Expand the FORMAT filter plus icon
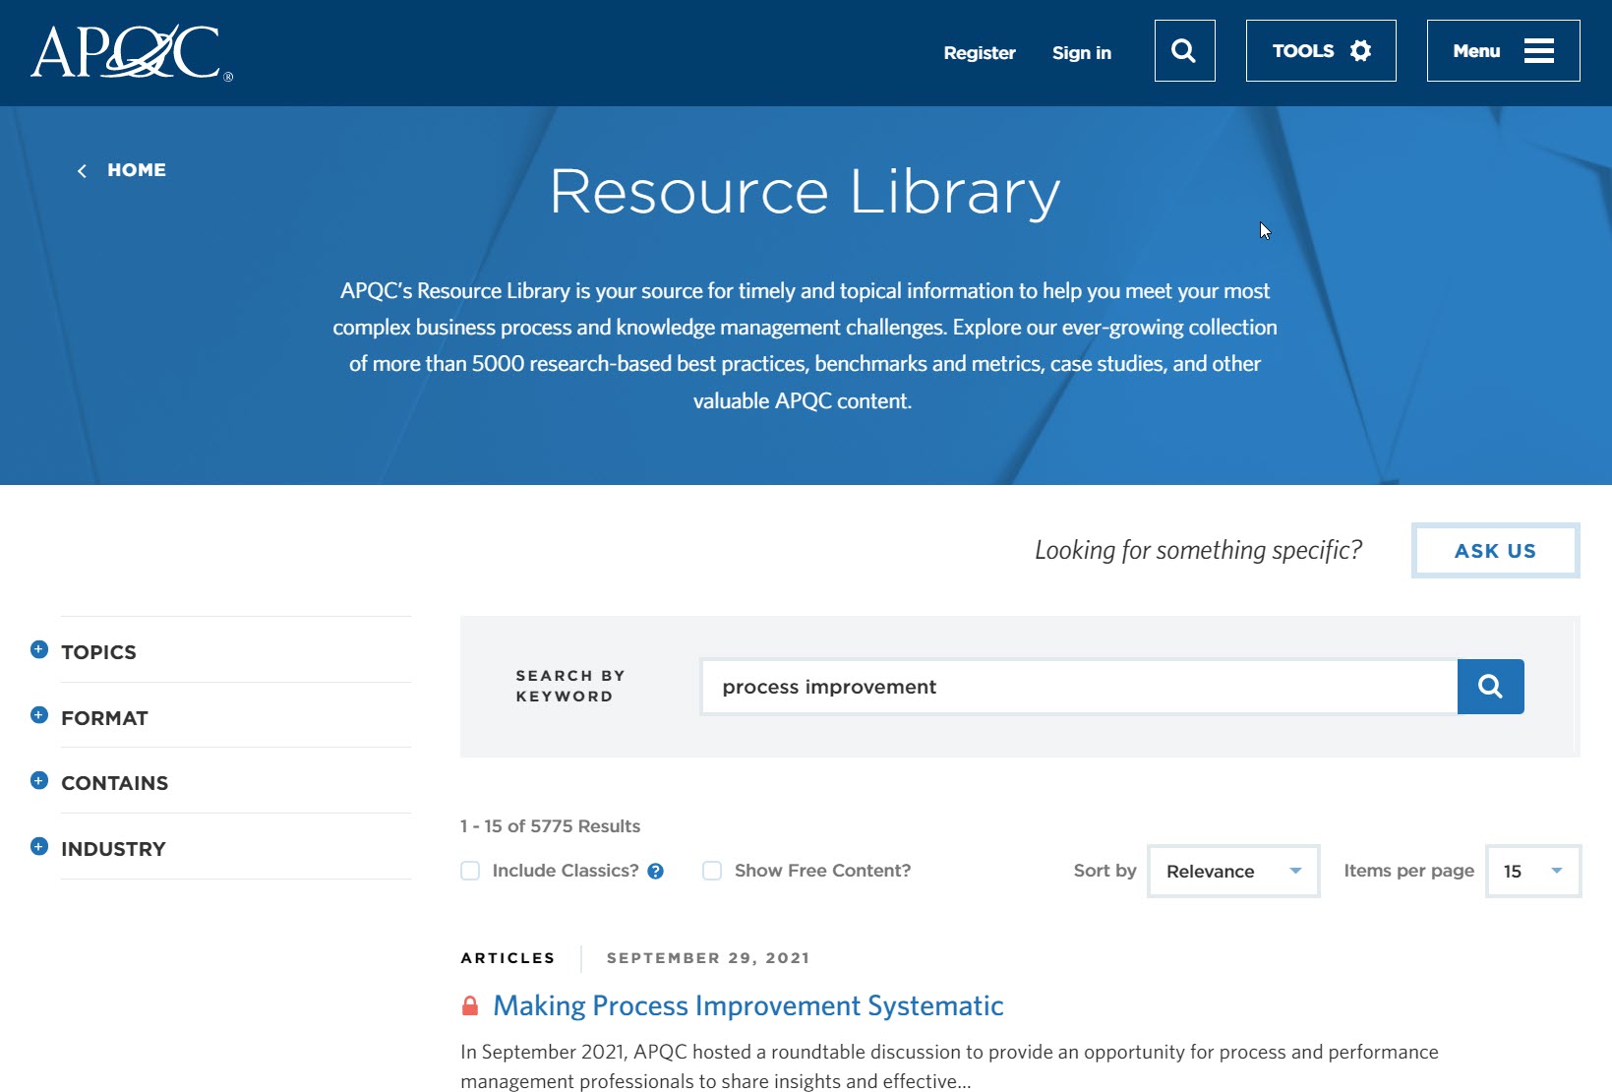The image size is (1612, 1092). click(39, 715)
